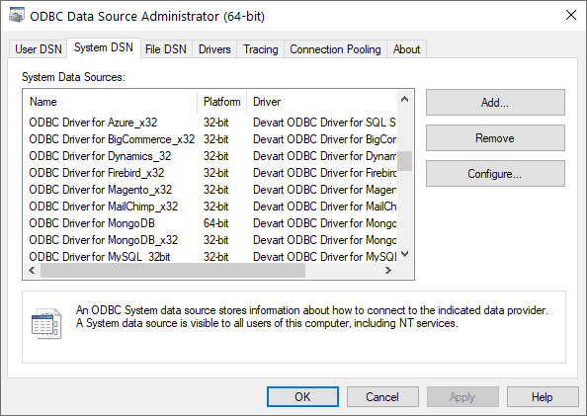Screen dimensions: 587x416
Task: Select ODBC Driver for MailChimp_x32
Action: click(x=104, y=207)
